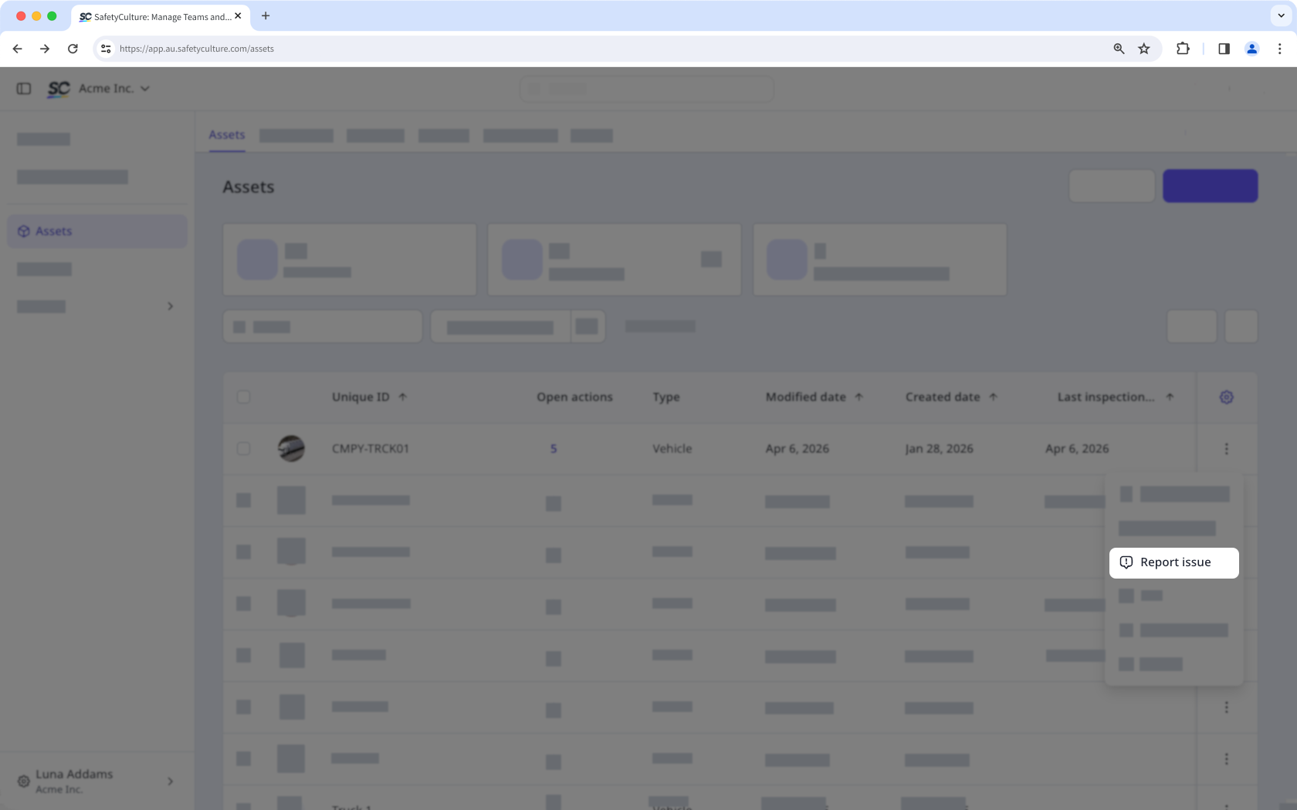This screenshot has width=1297, height=810.
Task: Switch to the Assets tab
Action: (x=227, y=135)
